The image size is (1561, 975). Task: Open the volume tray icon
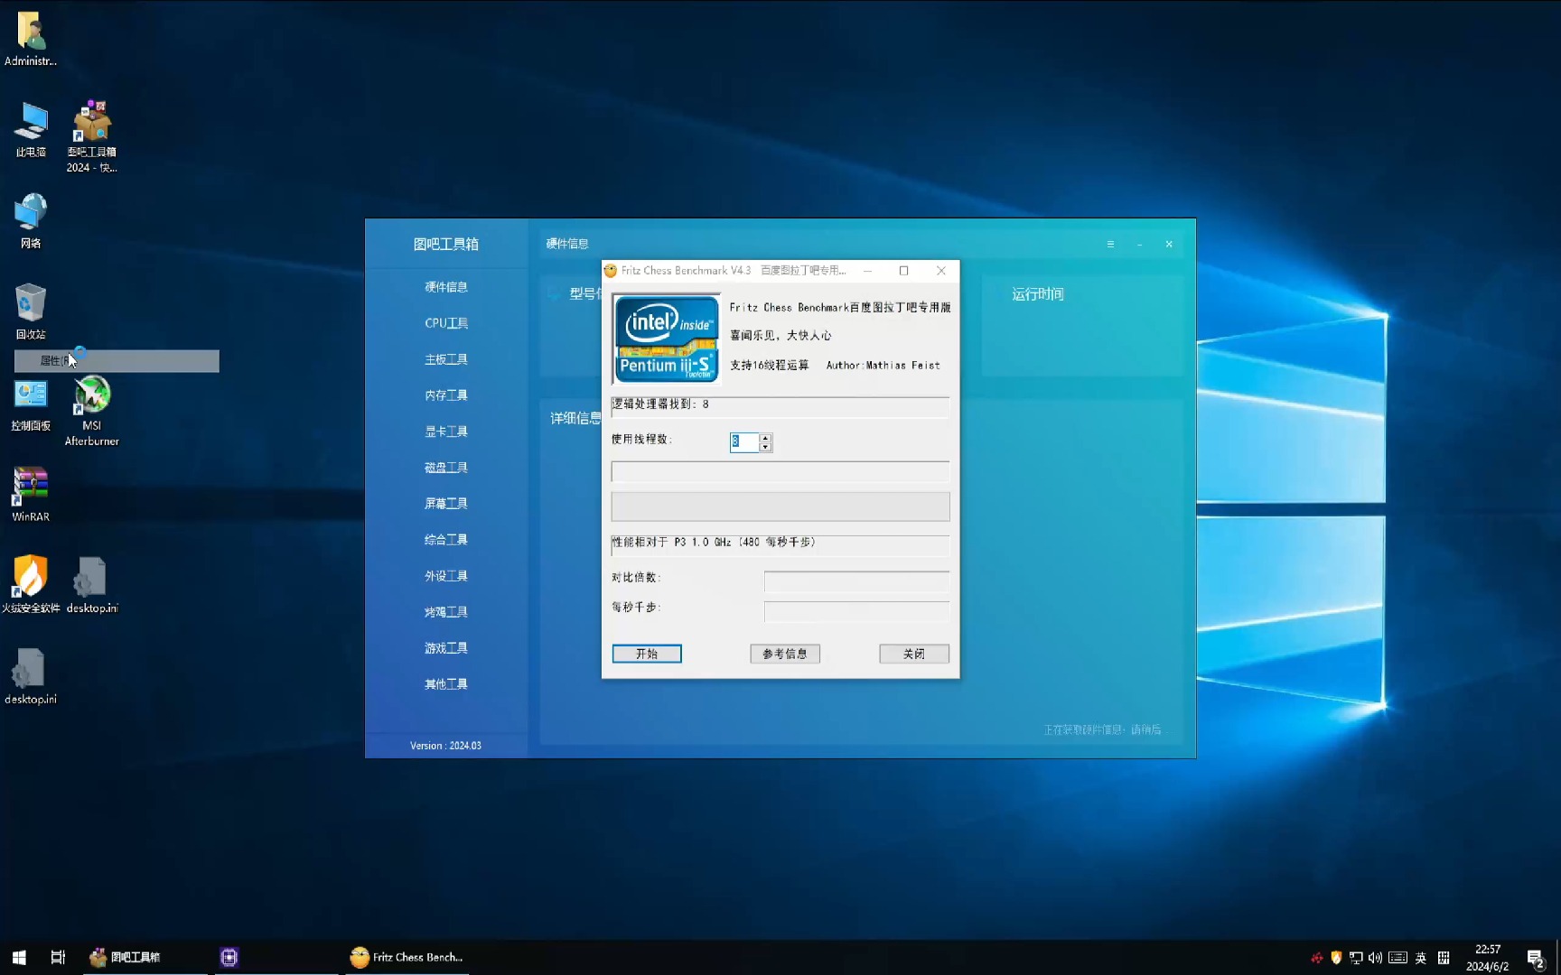tap(1375, 958)
